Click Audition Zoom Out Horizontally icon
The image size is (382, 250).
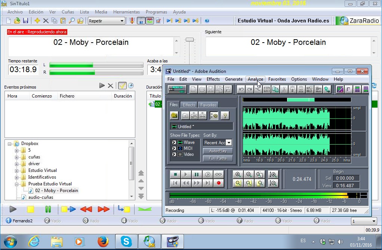point(249,174)
